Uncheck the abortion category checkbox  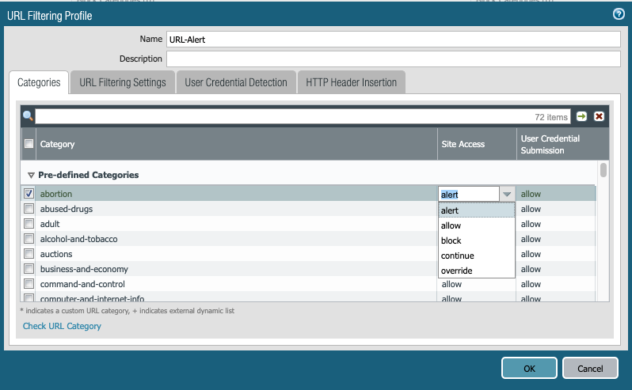coord(29,194)
